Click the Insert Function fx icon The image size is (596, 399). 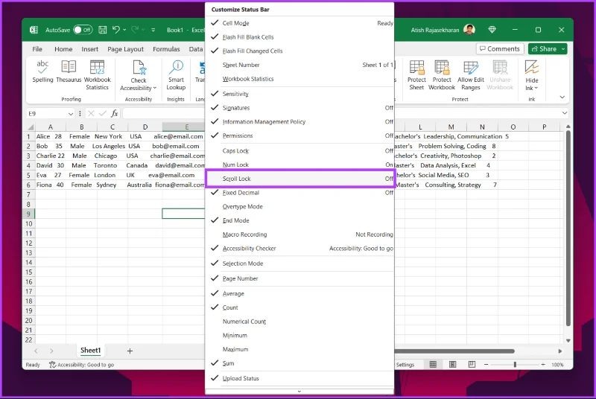(114, 113)
